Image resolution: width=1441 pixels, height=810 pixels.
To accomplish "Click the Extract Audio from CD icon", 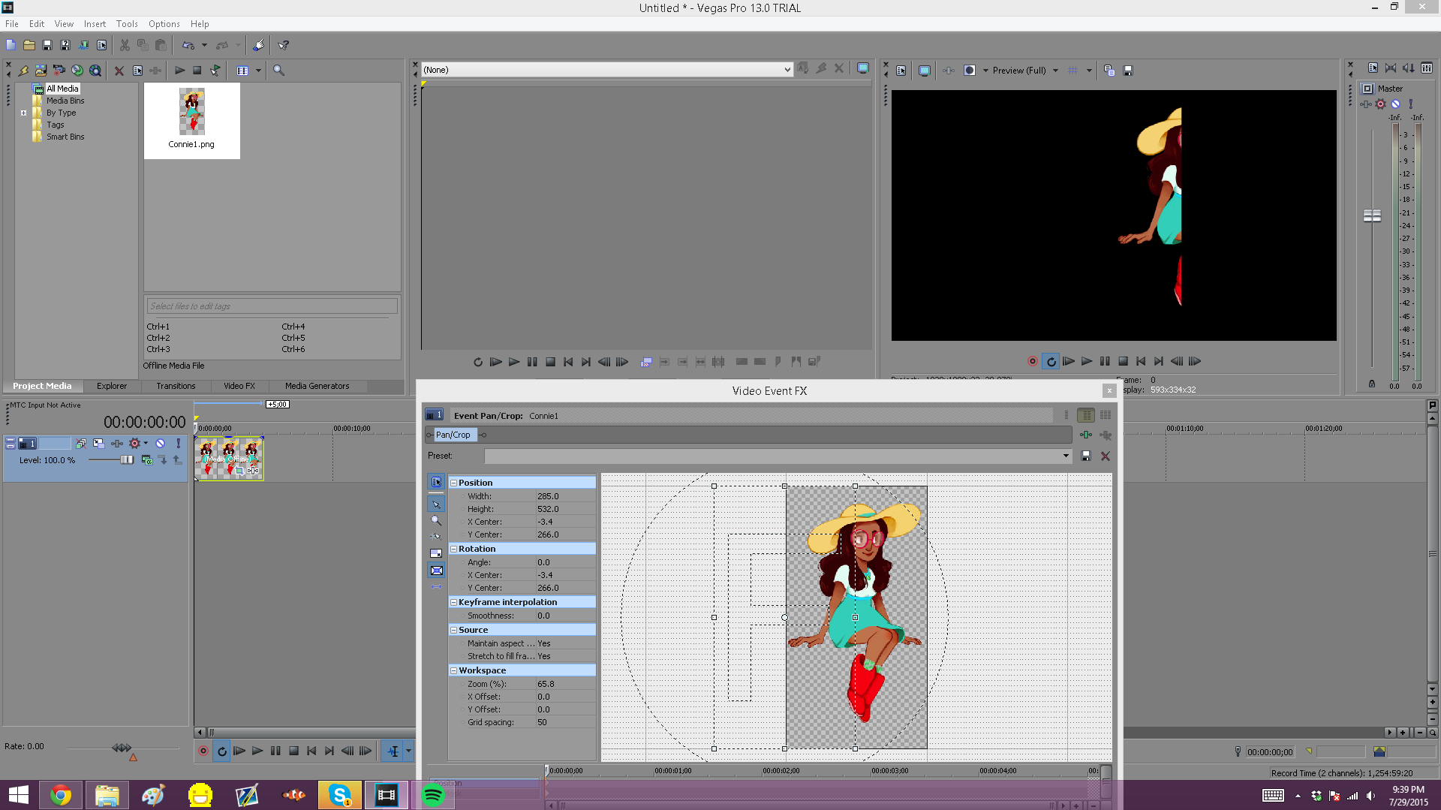I will 77,71.
